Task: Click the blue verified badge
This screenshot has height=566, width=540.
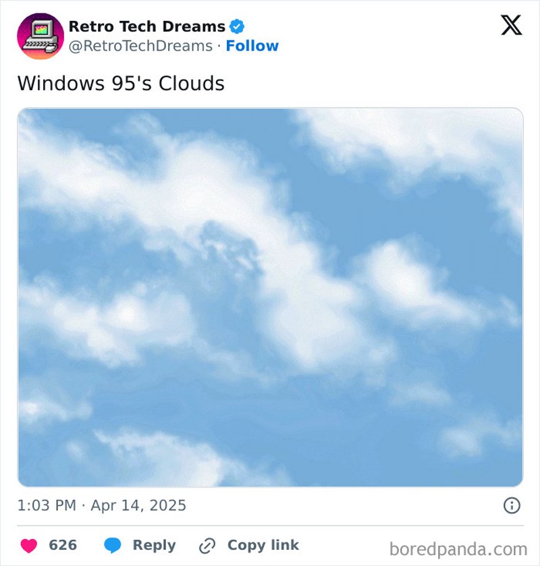Action: tap(237, 27)
